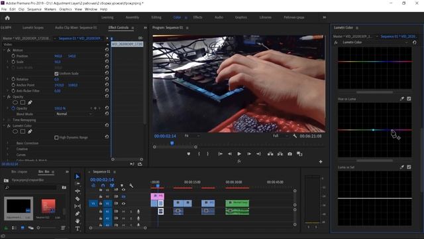Image resolution: width=424 pixels, height=239 pixels.
Task: Expand Curves section in Effect Controls
Action: click(7, 155)
